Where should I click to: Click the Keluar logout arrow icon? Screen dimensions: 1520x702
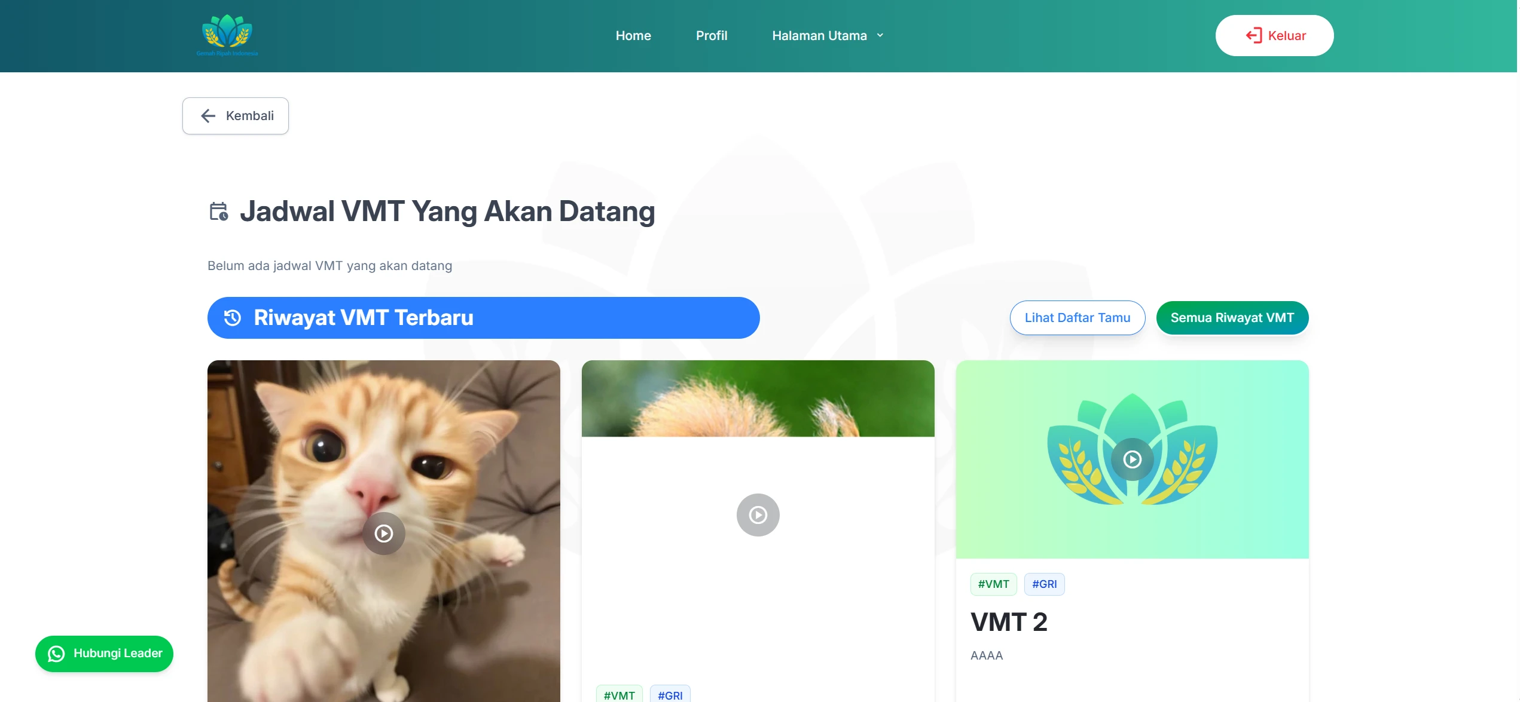tap(1254, 36)
